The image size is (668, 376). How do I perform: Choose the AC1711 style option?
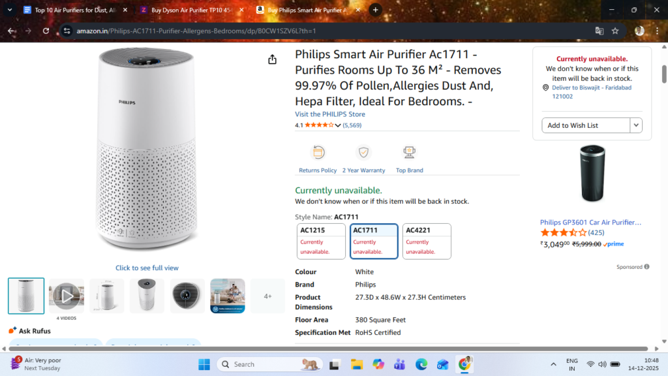point(374,241)
